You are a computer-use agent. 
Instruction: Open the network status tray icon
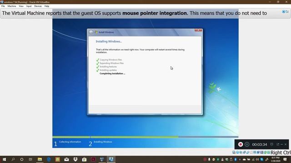click(x=253, y=159)
